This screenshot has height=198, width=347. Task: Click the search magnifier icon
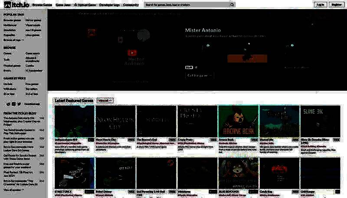232,5
